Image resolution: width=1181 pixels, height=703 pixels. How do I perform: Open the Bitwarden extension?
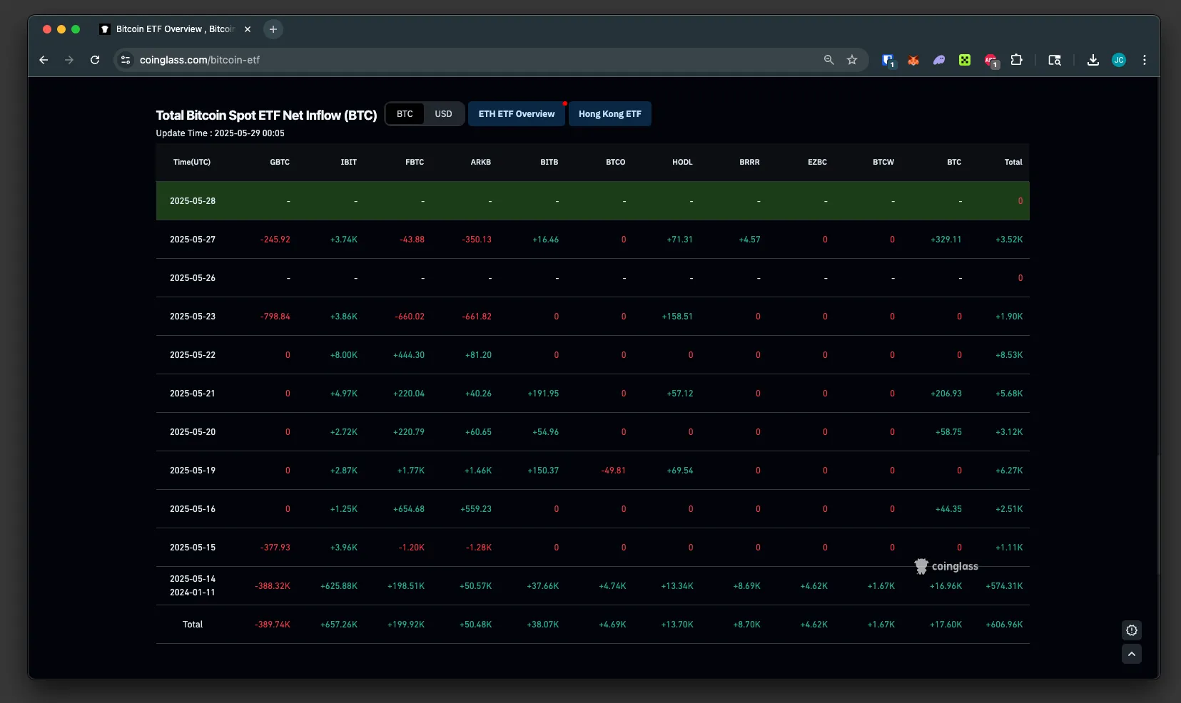click(888, 61)
